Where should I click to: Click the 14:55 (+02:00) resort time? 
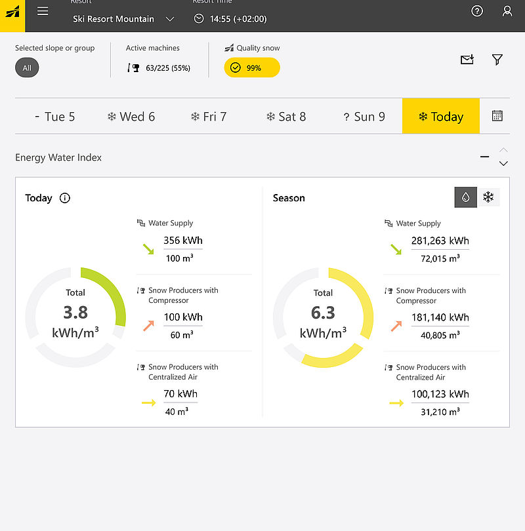click(x=238, y=19)
